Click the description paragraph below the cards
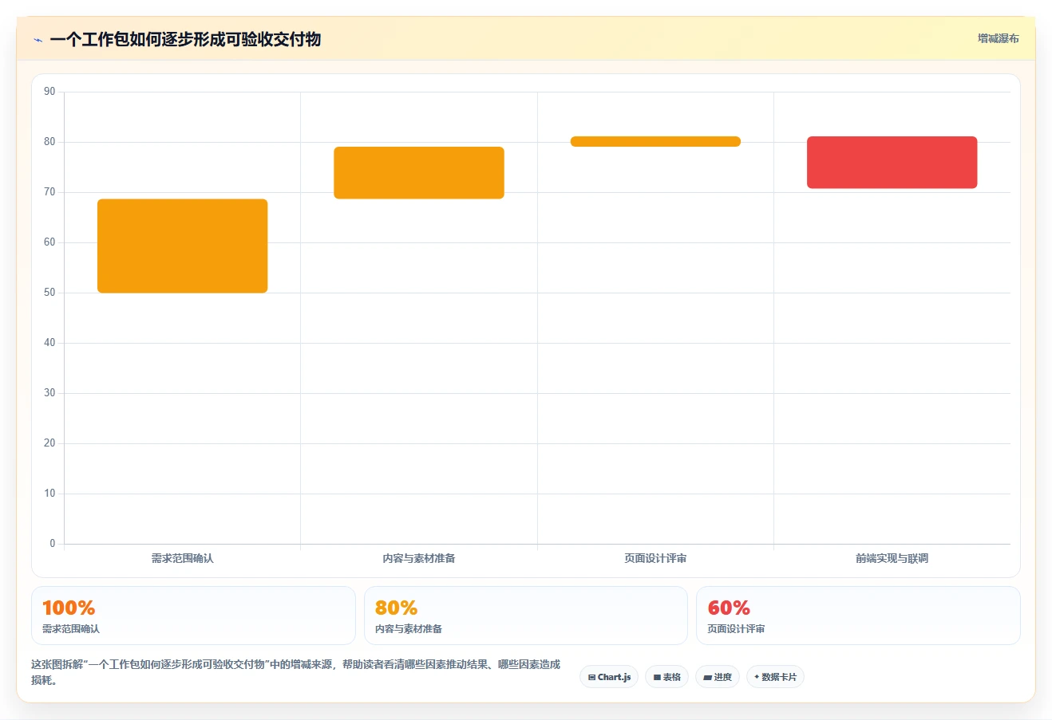 296,671
